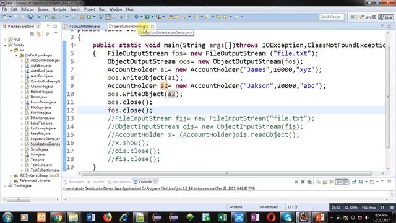Viewport: 396px width, 223px height.
Task: Click the Smart Insert status bar entry
Action: coord(268,207)
